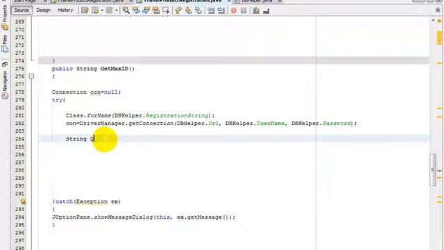Collapse the GetMaxID method fold

pos(31,76)
